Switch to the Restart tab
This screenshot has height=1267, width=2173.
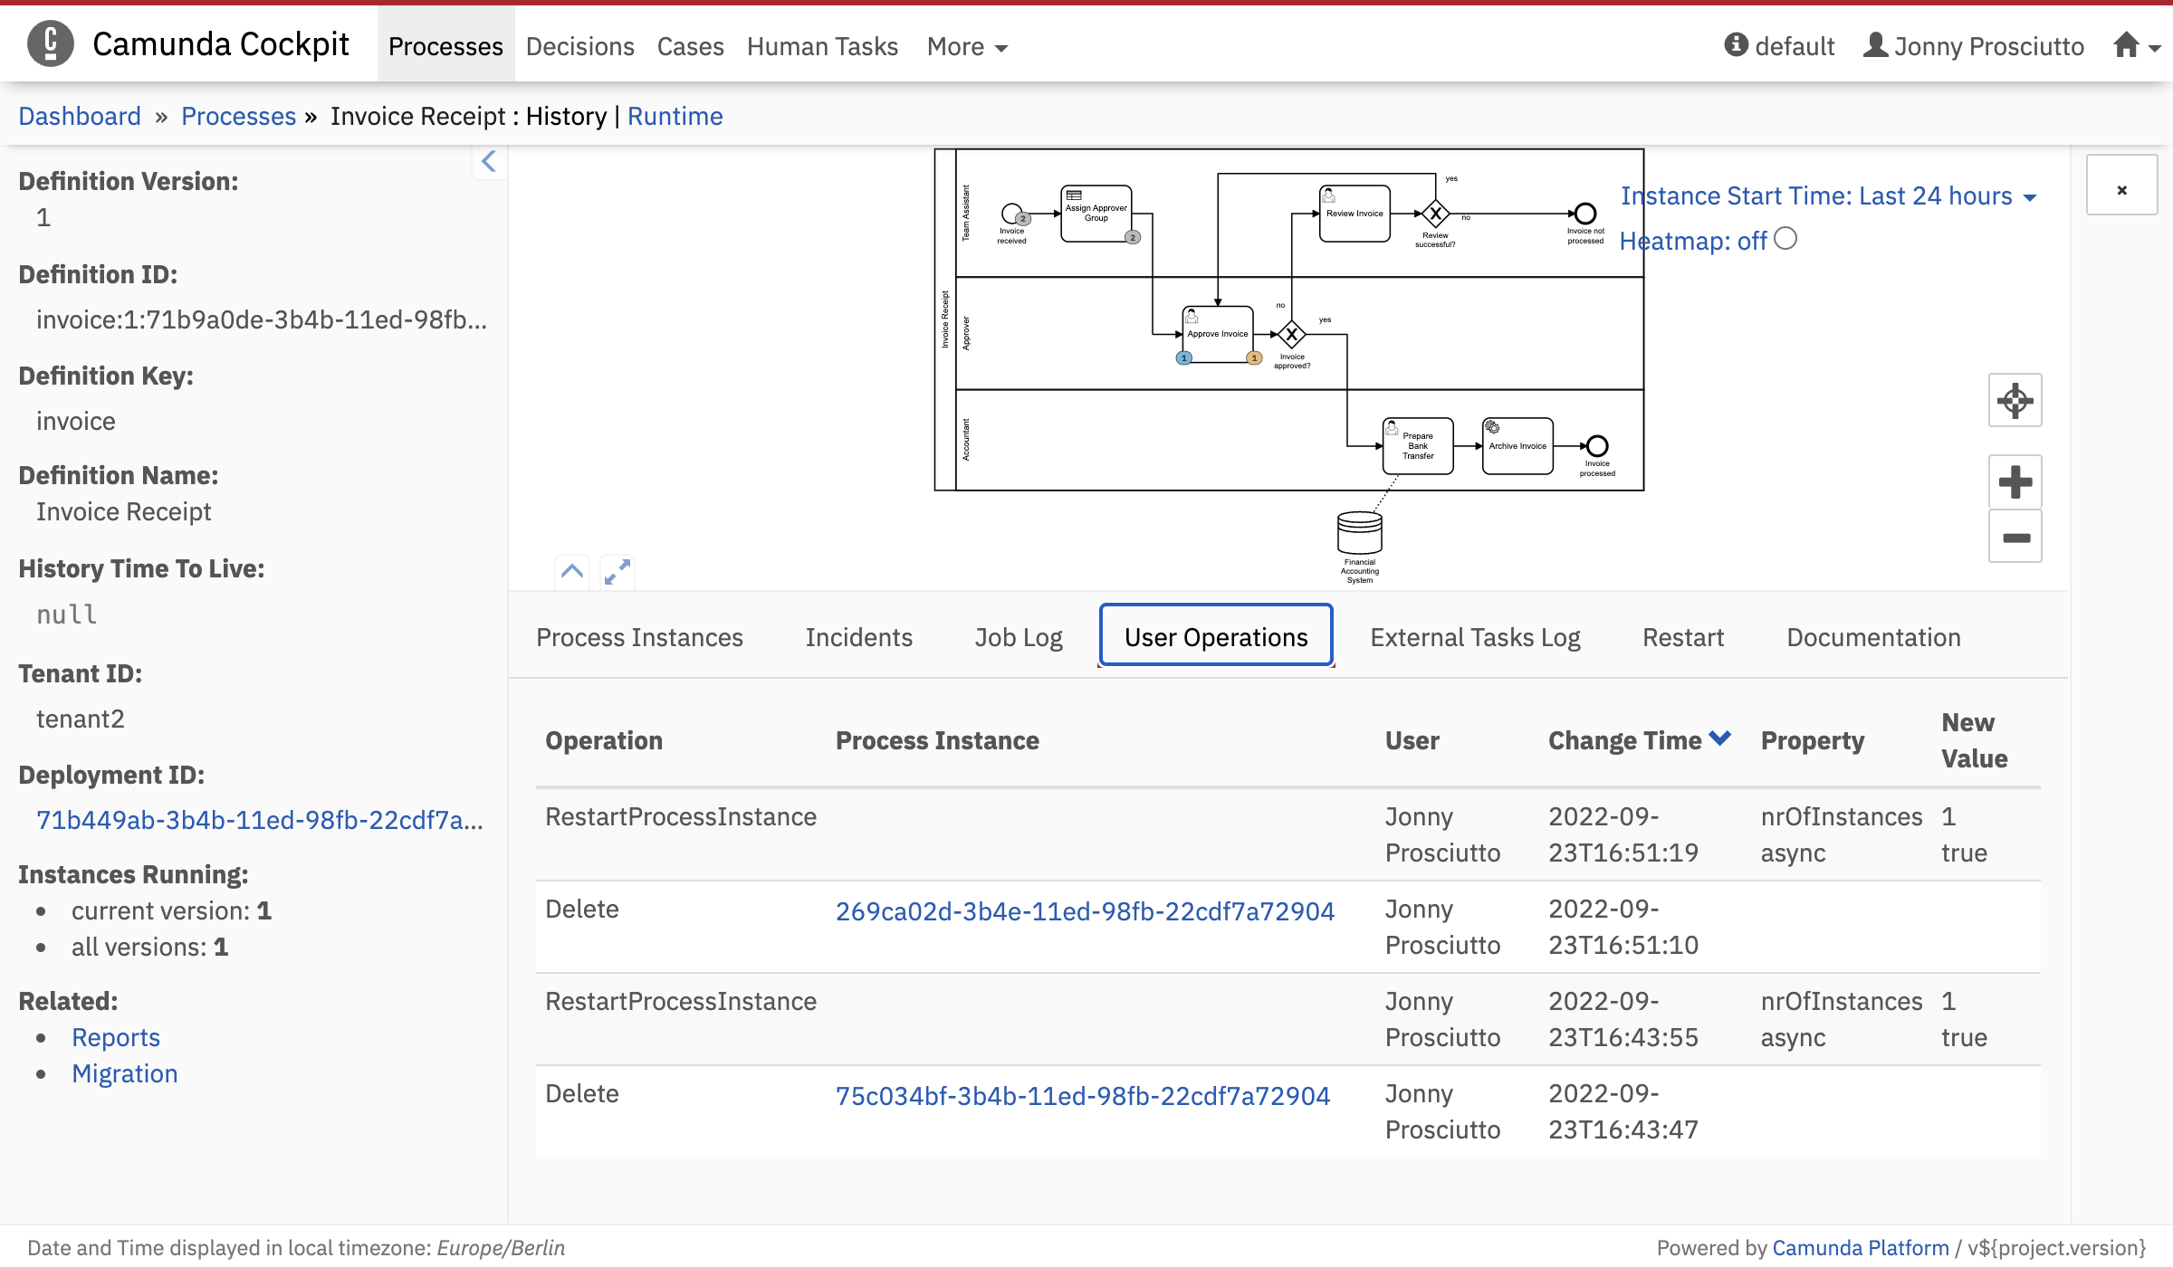point(1683,637)
